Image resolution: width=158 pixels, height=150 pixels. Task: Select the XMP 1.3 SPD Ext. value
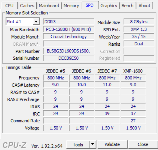[x=139, y=29]
